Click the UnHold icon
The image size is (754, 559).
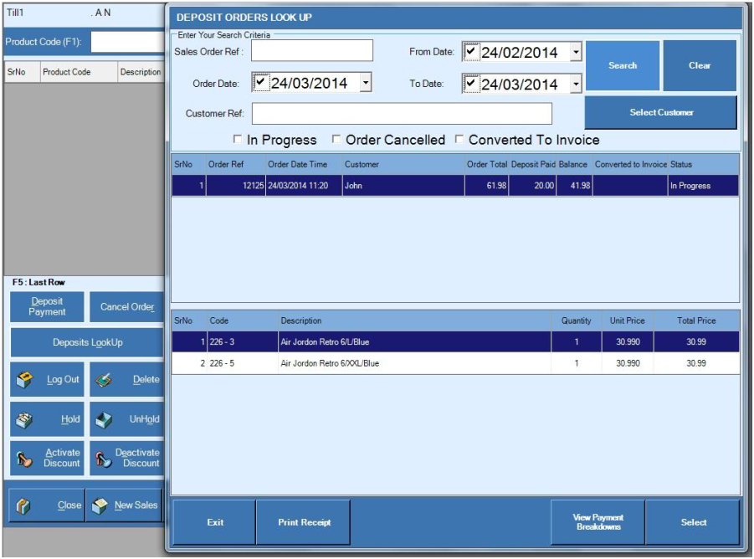coord(103,419)
